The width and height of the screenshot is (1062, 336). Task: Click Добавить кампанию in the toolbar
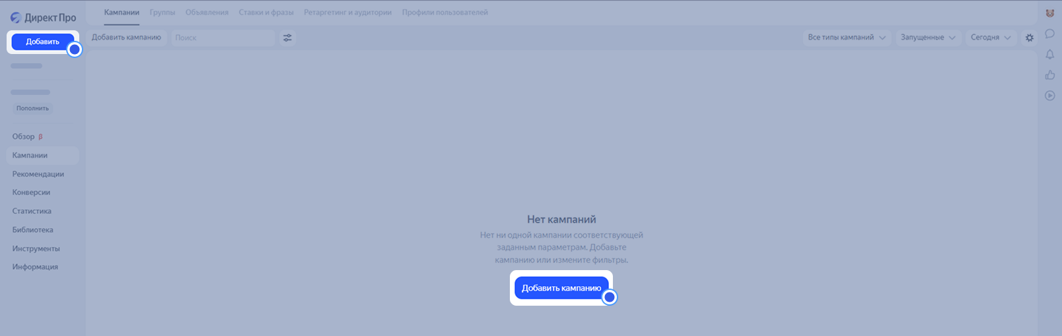126,38
